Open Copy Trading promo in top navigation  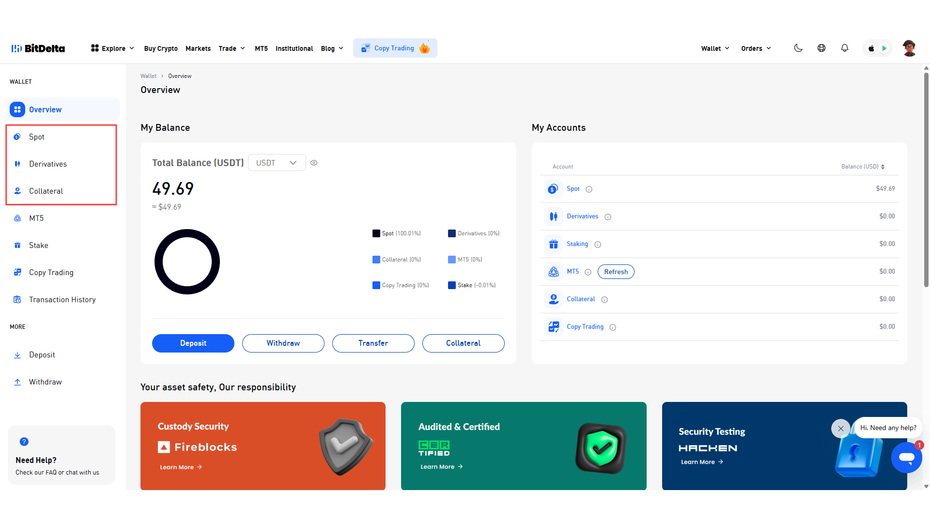coord(395,48)
